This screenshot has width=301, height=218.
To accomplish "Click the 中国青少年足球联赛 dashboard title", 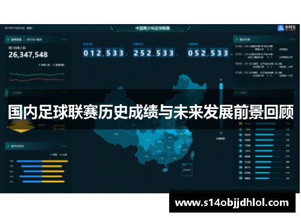I will [x=152, y=28].
